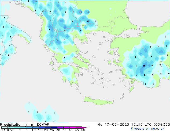
Task: Click the legend label 0.5
Action: (x=9, y=130)
